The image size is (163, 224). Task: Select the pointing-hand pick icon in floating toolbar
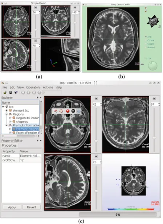pos(56,111)
